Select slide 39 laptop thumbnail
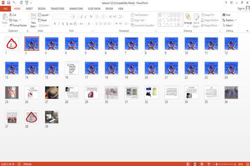The image size is (250, 166). [x=52, y=117]
